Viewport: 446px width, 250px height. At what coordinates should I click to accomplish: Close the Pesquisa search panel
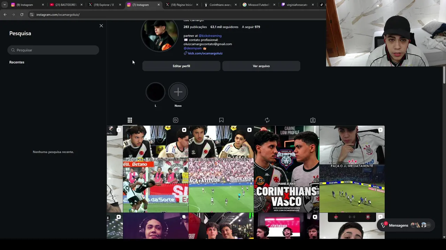pyautogui.click(x=101, y=26)
